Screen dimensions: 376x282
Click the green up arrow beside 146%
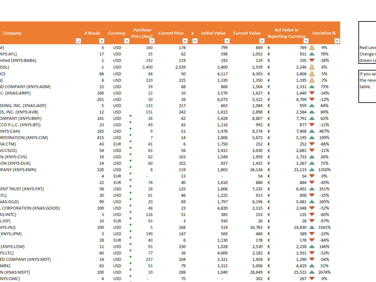point(312,247)
